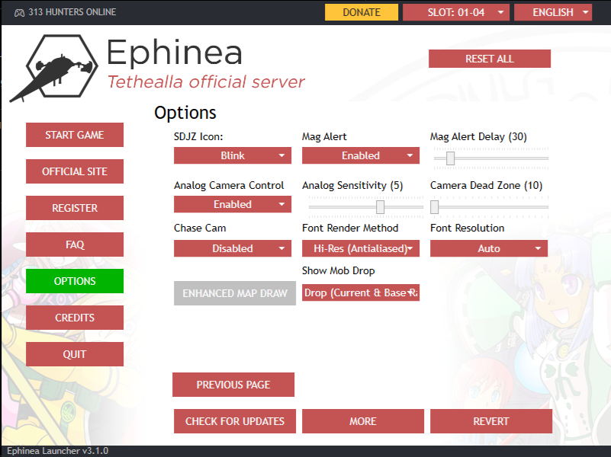The height and width of the screenshot is (457, 611).
Task: Click the 'Mag Alert' label above its dropdown
Action: click(324, 137)
